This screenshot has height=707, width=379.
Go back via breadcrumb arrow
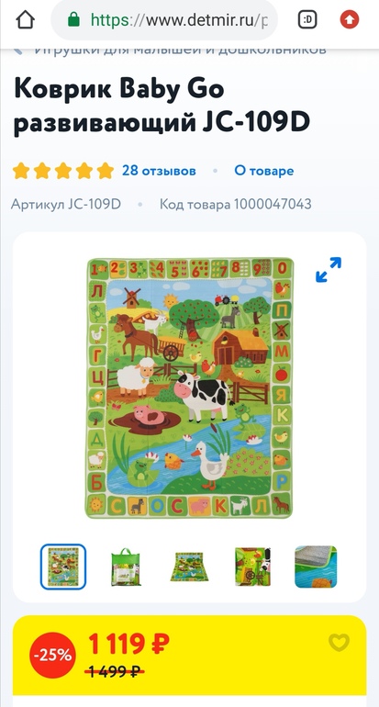[18, 50]
